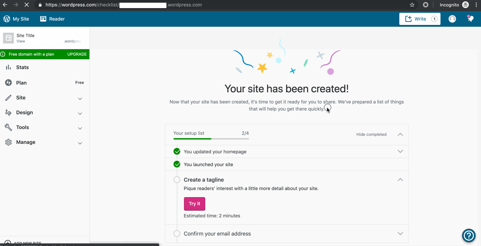Open your profile avatar menu

pyautogui.click(x=452, y=19)
